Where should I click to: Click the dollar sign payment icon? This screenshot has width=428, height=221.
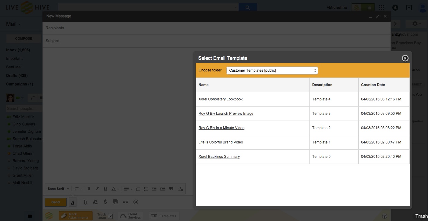(x=105, y=202)
